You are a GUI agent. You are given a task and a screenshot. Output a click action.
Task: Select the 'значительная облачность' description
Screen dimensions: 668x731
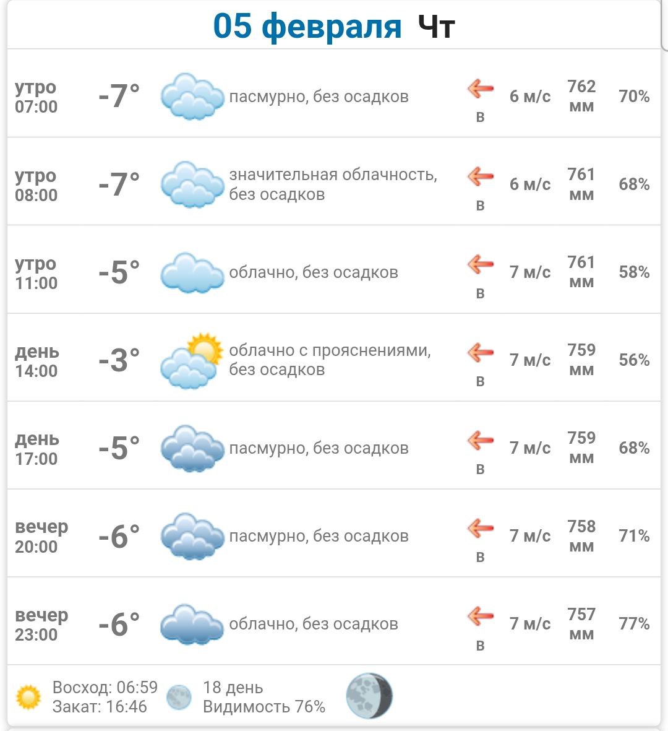click(333, 175)
